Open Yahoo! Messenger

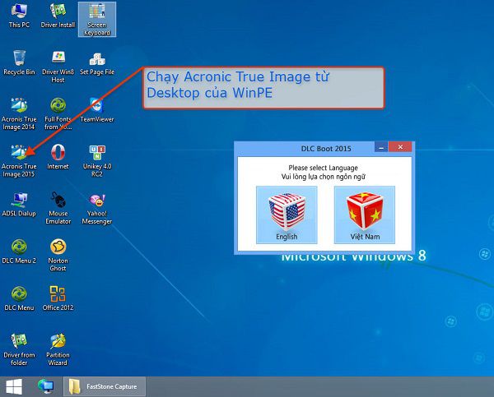97,208
